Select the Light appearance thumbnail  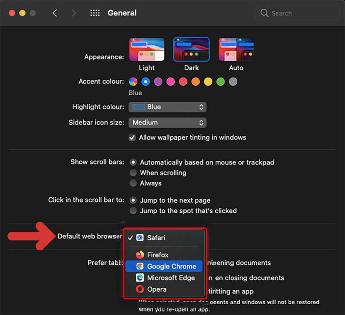(147, 49)
